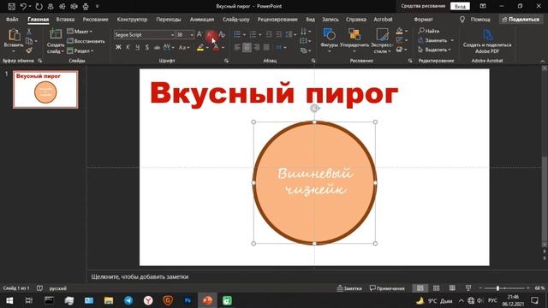The image size is (548, 308).
Task: Toggle bold Ж formatting
Action: [118, 47]
